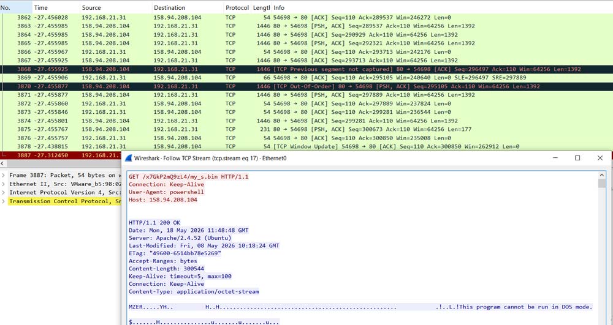Viewport: 613px width, 325px height.
Task: Expand the Internet Protocol Version 4 row
Action: (4, 192)
